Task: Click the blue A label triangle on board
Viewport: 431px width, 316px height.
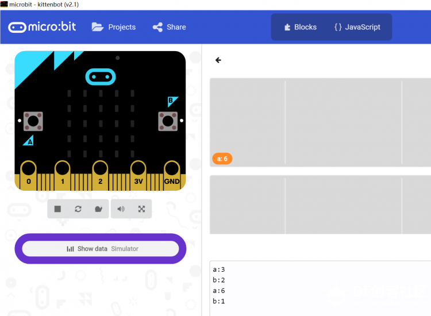Action: 29,140
